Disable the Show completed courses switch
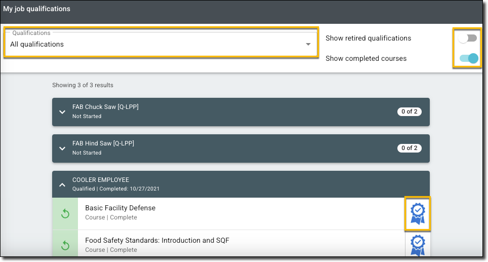This screenshot has height=262, width=488. coord(469,58)
